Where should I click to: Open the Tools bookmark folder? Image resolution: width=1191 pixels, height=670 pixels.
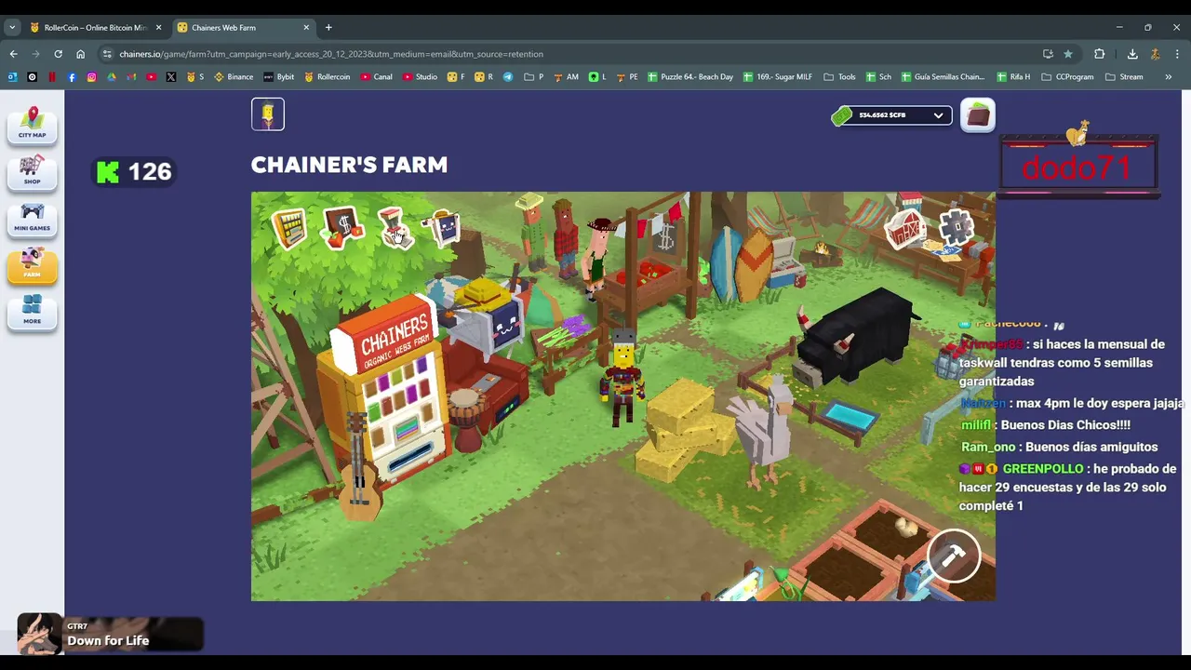point(839,77)
